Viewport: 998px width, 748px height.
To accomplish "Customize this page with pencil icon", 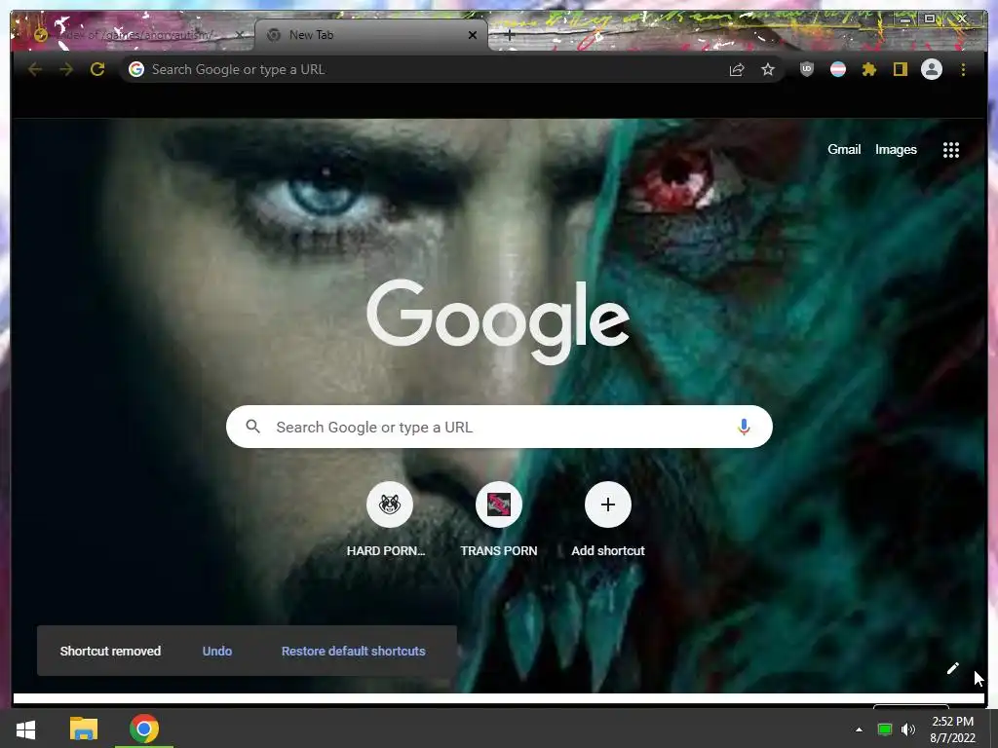I will point(953,668).
